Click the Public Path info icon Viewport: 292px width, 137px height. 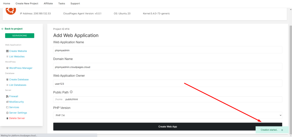pos(71,92)
